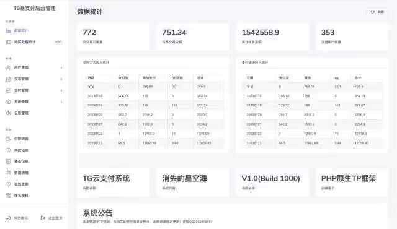Click the user icon beside 用户管理
This screenshot has height=229, width=397.
coord(8,67)
